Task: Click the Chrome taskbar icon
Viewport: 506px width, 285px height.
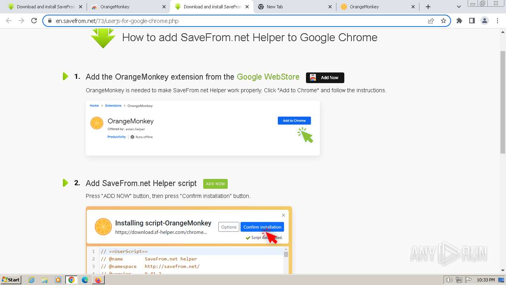Action: pos(72,280)
